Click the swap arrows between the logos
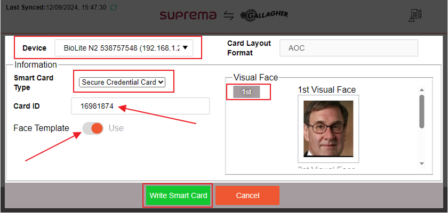 click(229, 15)
